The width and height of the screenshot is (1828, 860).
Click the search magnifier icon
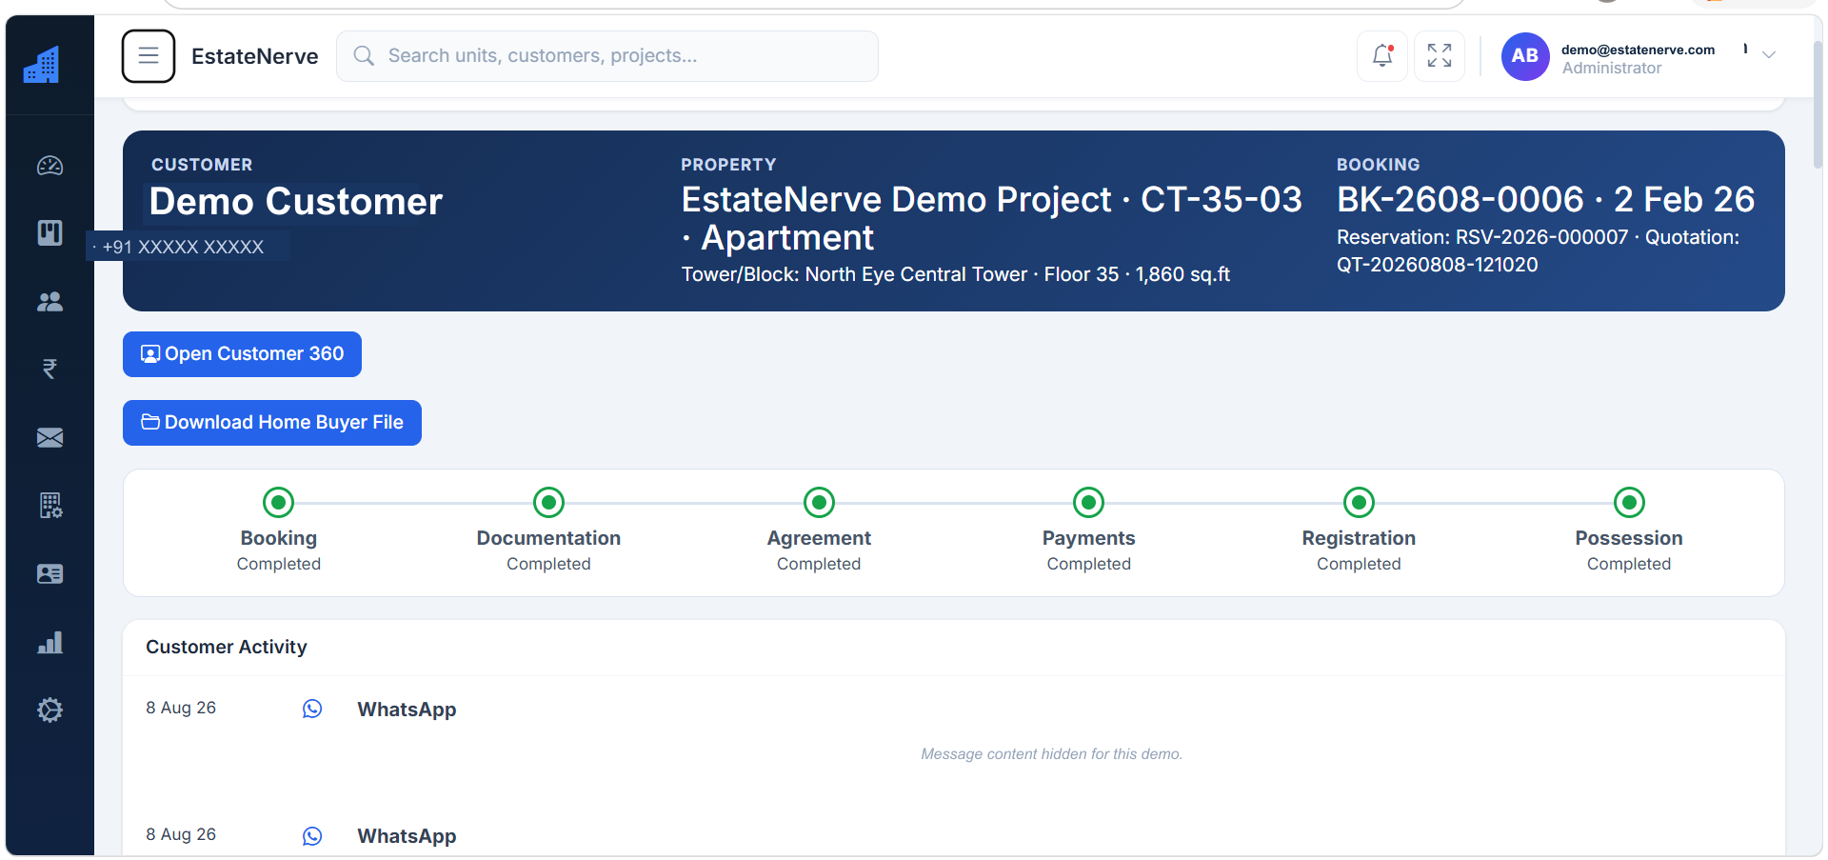point(363,56)
